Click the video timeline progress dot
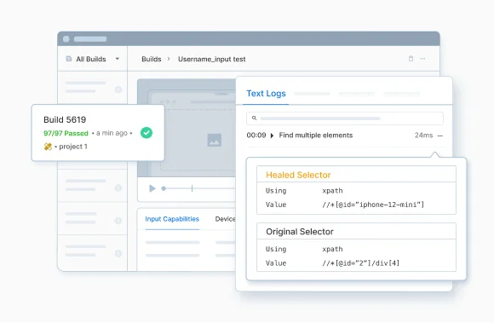This screenshot has width=494, height=323. (x=164, y=188)
